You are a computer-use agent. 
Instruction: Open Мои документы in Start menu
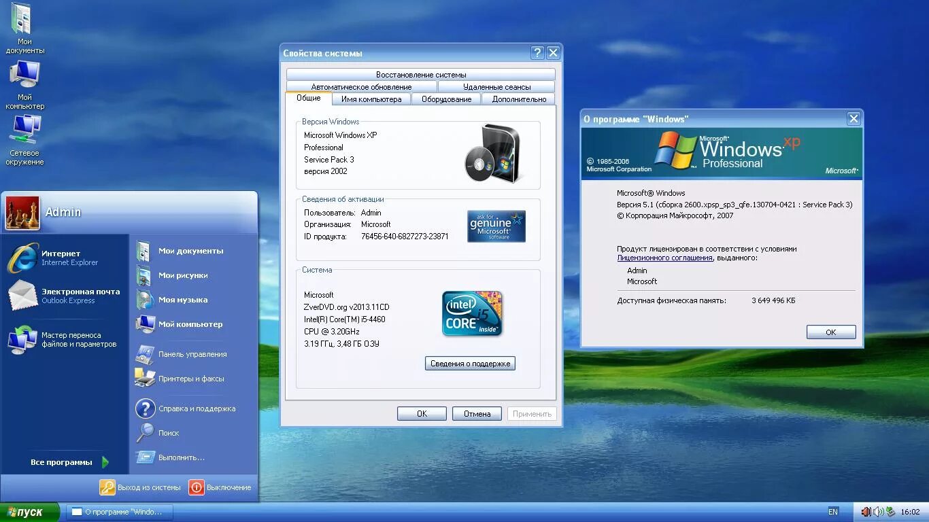pos(192,251)
